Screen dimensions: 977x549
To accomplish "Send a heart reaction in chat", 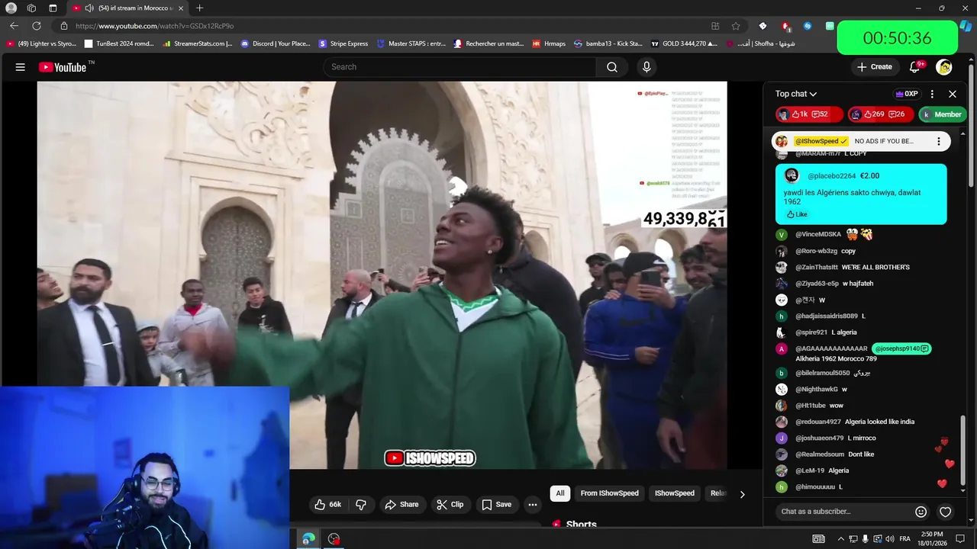I will pyautogui.click(x=945, y=512).
